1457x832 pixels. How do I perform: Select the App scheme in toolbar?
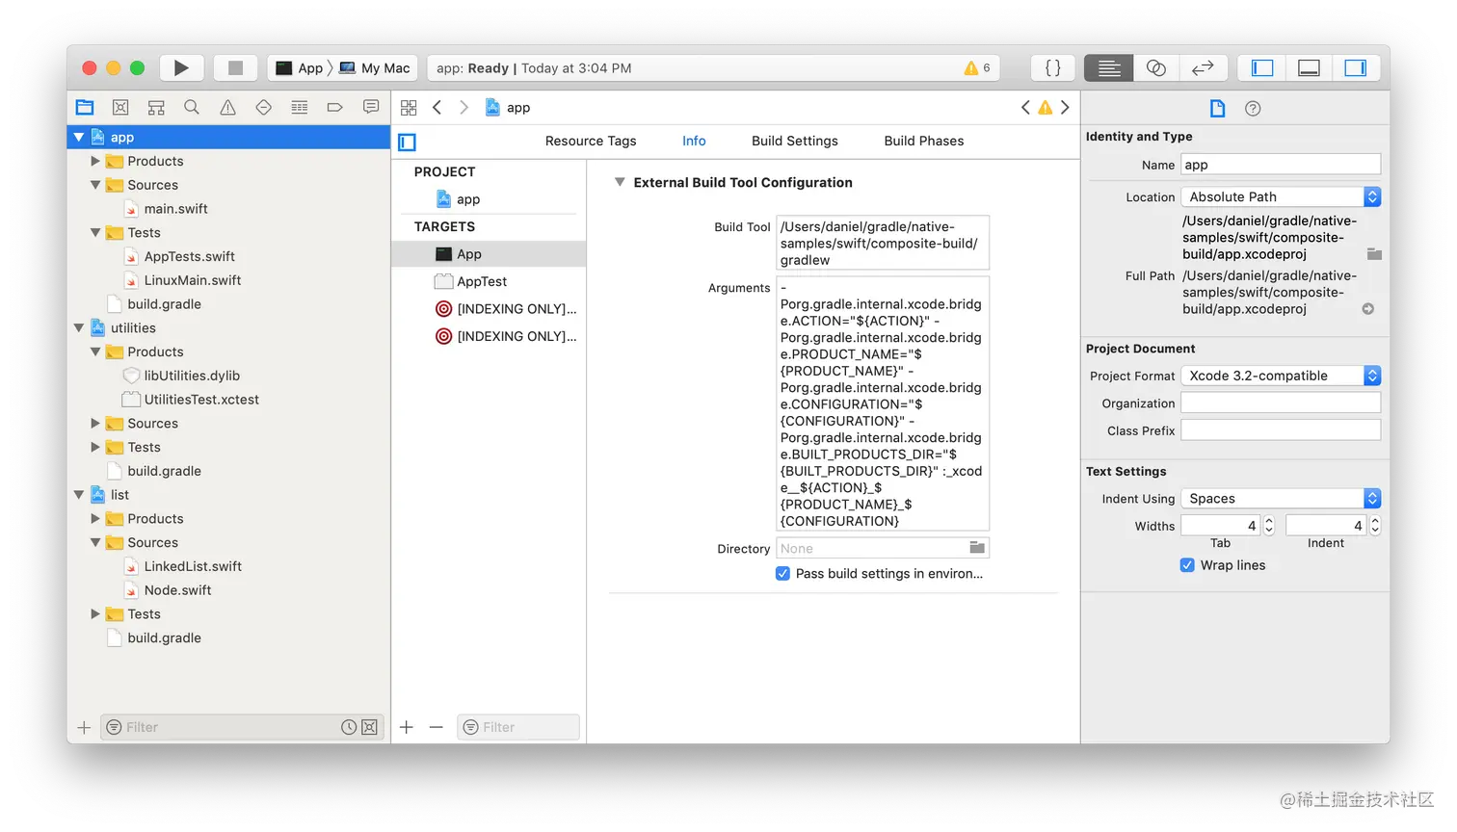pyautogui.click(x=299, y=67)
